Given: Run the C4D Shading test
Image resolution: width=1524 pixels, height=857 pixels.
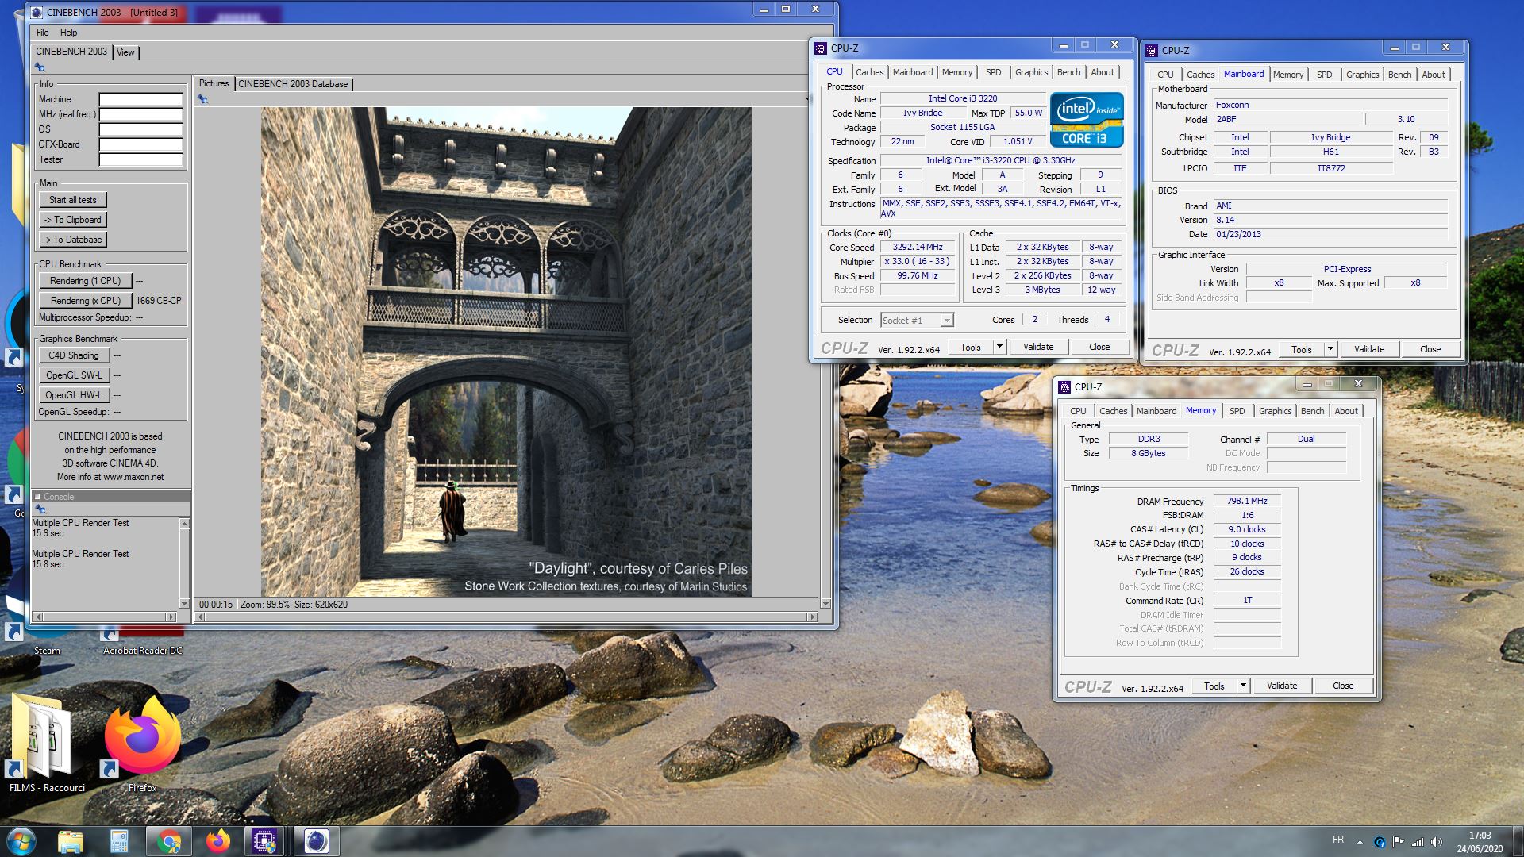Looking at the screenshot, I should point(74,355).
